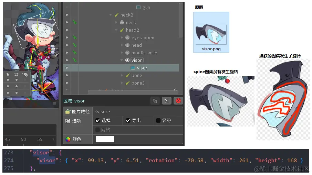Viewport: 312px width, 175px height.
Task: Collapse the visor slot node
Action: click(122, 60)
